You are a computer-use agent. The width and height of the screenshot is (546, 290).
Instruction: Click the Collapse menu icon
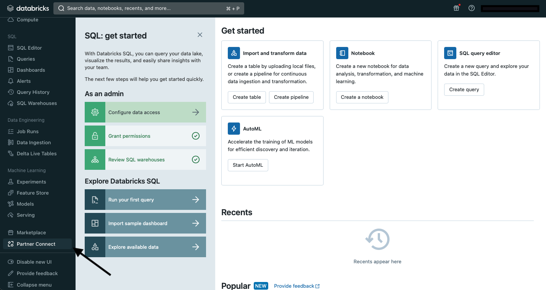pyautogui.click(x=11, y=285)
